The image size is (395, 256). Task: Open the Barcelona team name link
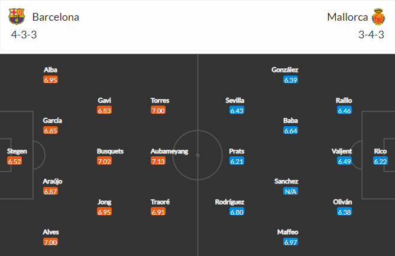[56, 17]
